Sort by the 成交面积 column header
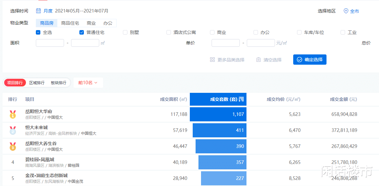The height and width of the screenshot is (186, 379). [173, 99]
